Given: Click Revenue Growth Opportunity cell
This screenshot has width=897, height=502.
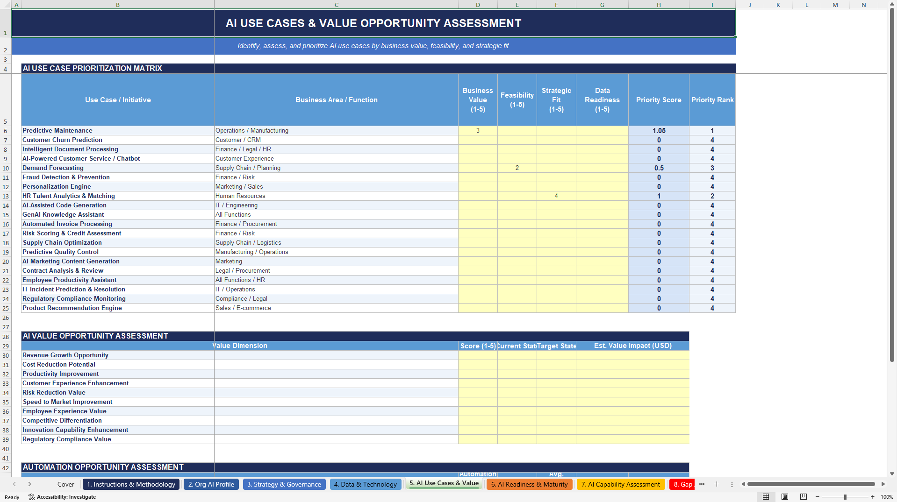Looking at the screenshot, I should point(118,355).
